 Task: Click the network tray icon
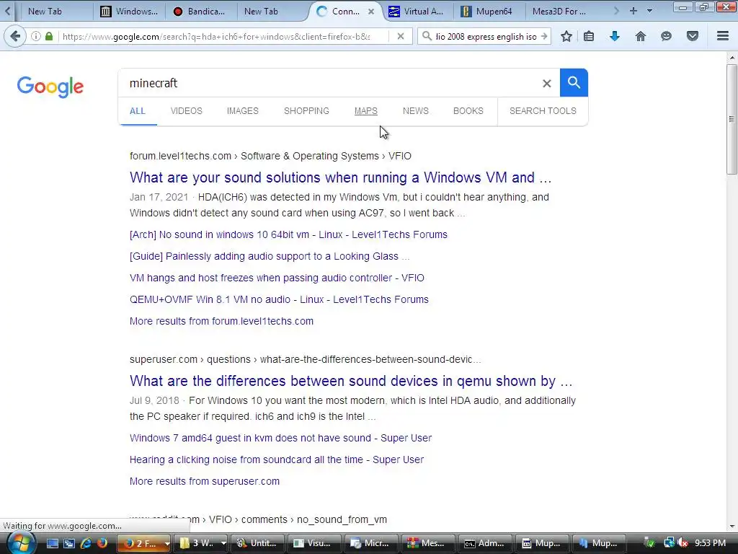click(x=669, y=543)
